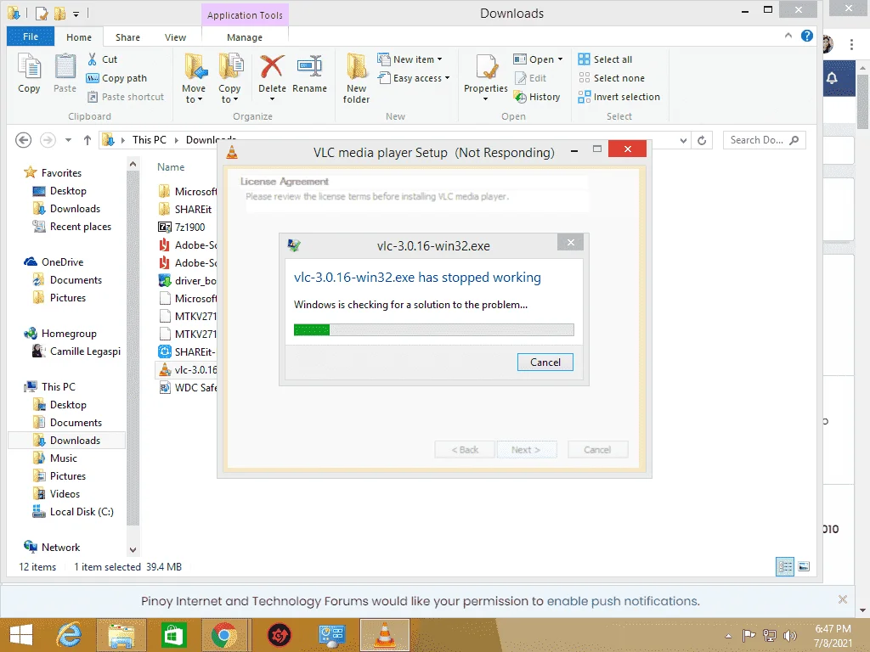Go up one folder level
Screen dimensions: 870x652
click(x=88, y=140)
